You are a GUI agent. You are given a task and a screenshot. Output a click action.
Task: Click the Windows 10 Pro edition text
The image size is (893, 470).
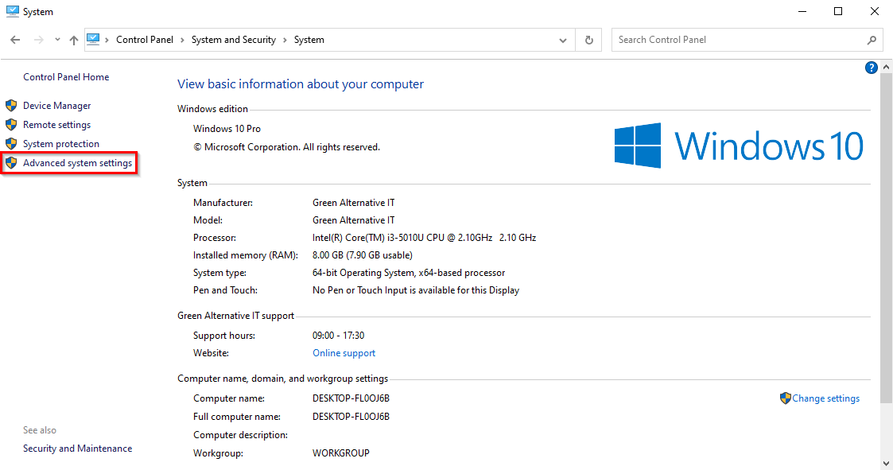[x=227, y=129]
